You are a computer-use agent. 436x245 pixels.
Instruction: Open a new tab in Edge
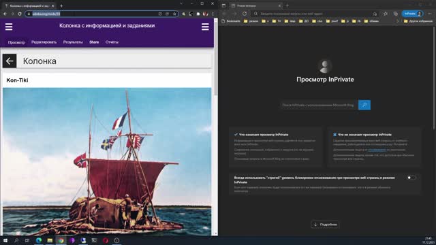click(x=287, y=5)
